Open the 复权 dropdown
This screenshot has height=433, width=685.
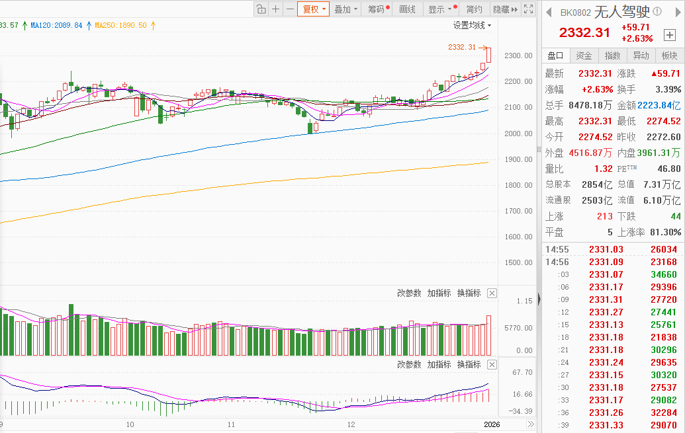coord(314,9)
